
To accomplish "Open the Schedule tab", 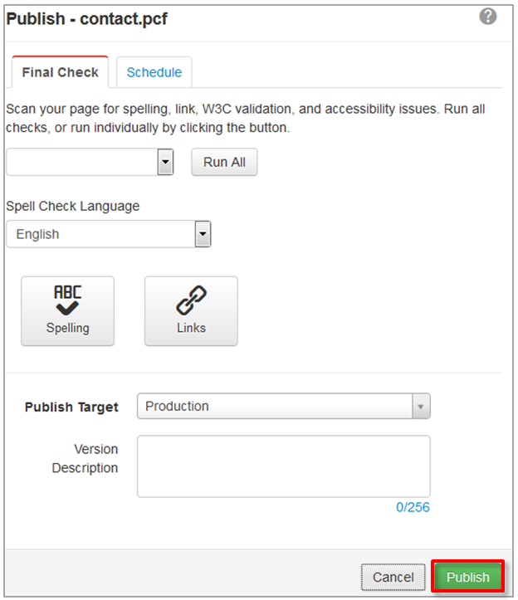I will (x=154, y=72).
